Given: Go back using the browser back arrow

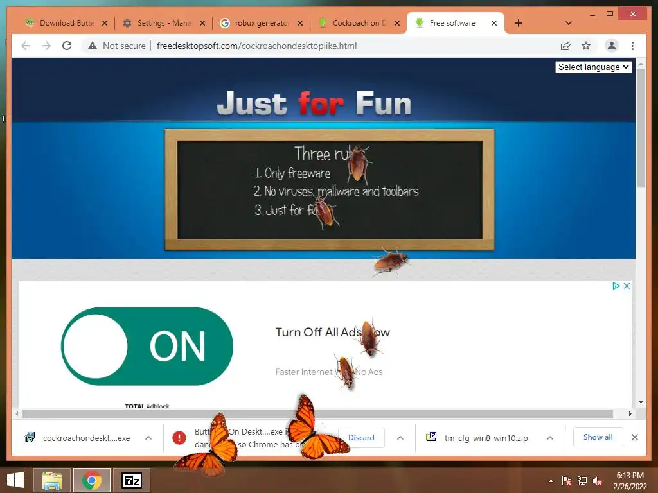Looking at the screenshot, I should (x=26, y=46).
